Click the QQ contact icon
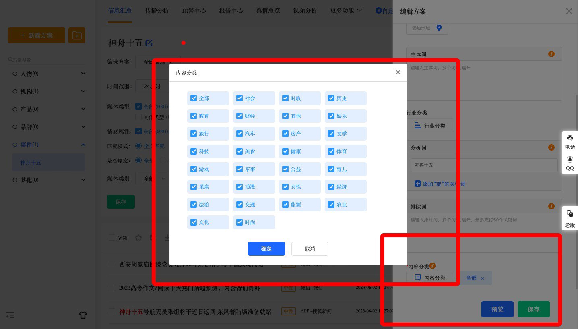The image size is (578, 329). coord(570,160)
